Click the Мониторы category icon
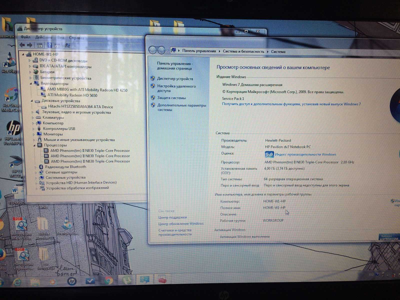400x300 pixels. click(39, 134)
